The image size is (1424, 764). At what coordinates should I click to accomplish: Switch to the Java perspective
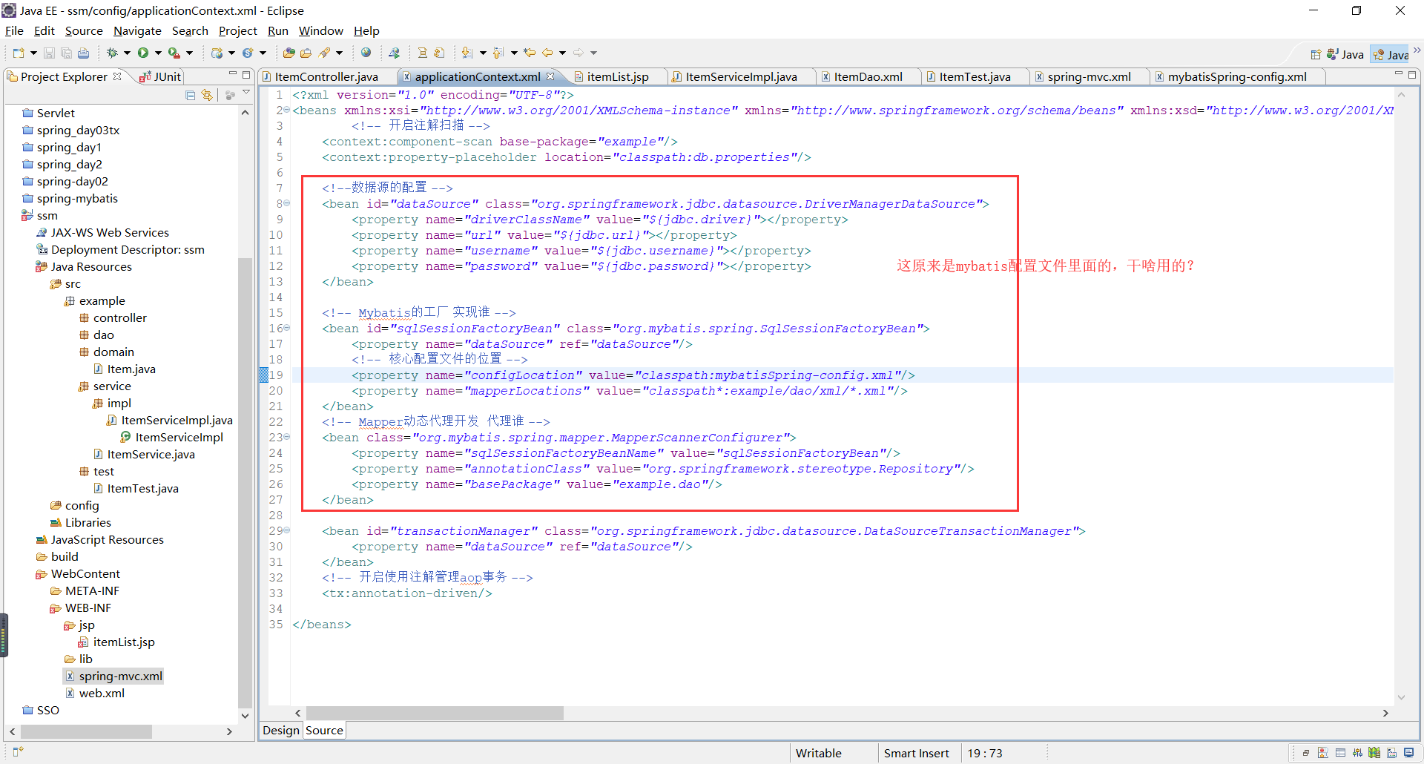(1345, 54)
